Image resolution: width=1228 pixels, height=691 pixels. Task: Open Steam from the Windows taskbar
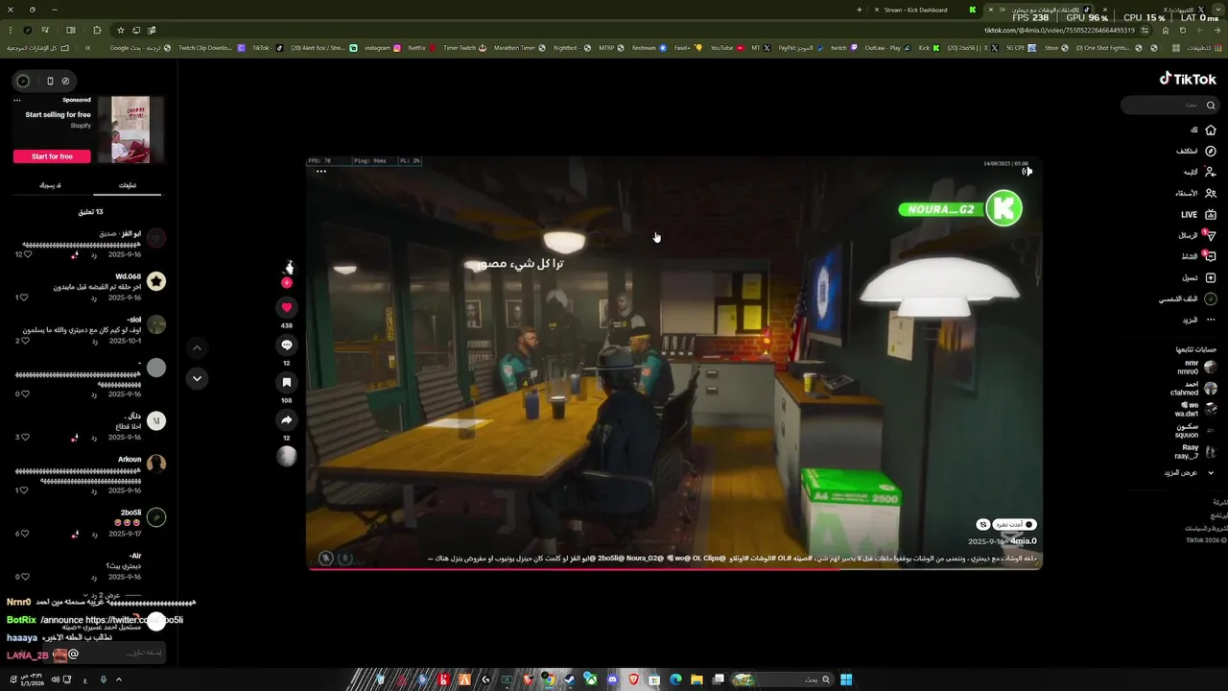[x=570, y=679]
